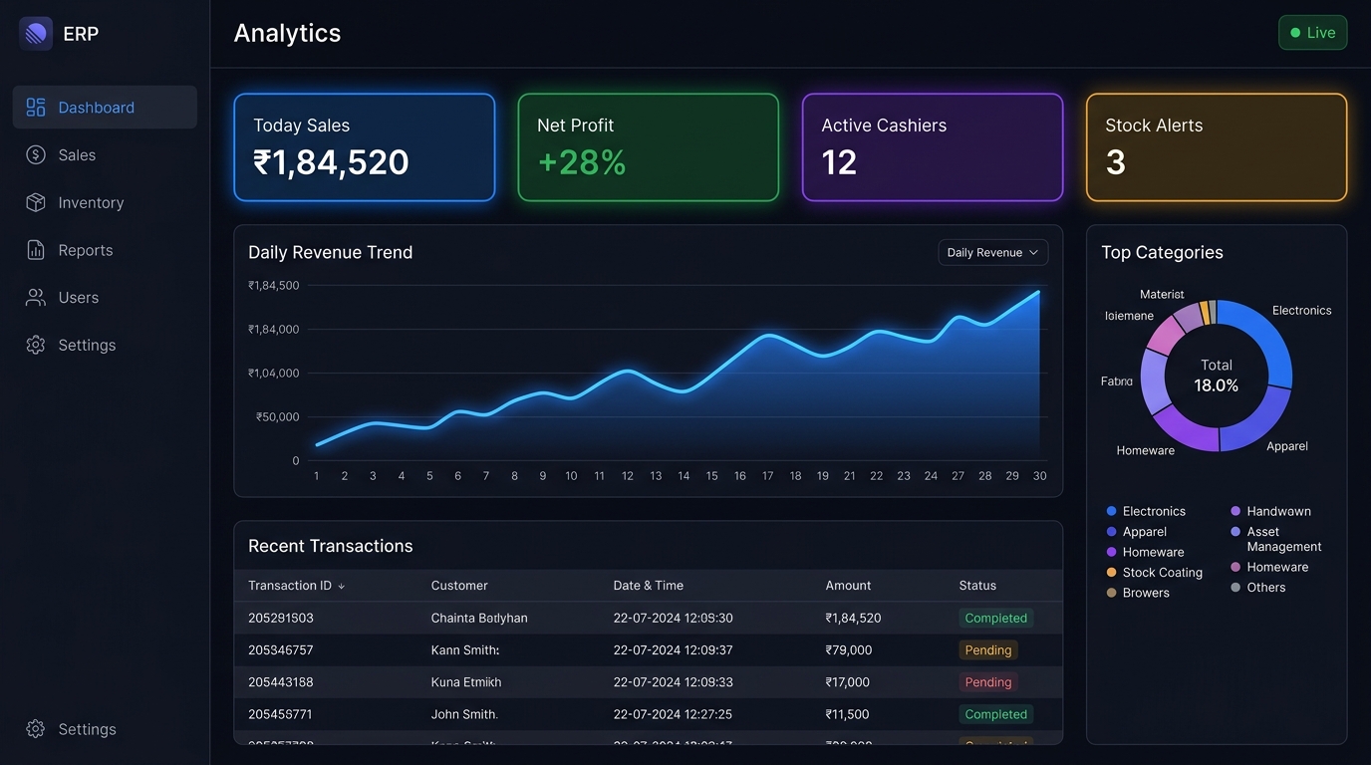
Task: Sort by Transaction ID column arrow
Action: [342, 586]
